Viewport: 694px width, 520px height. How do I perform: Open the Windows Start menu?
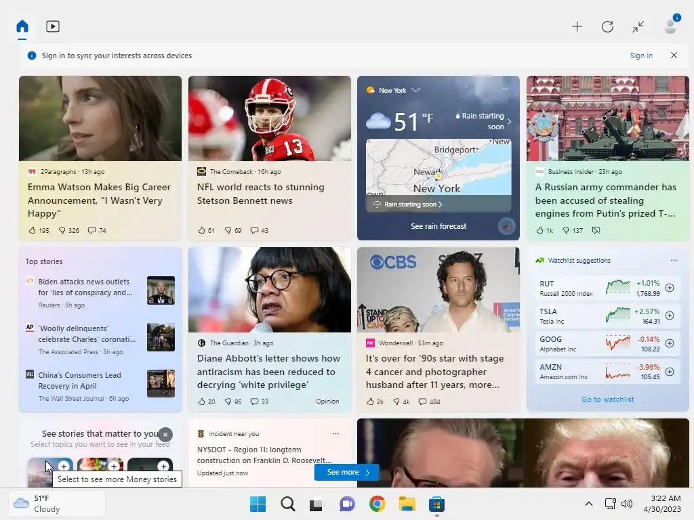[258, 504]
